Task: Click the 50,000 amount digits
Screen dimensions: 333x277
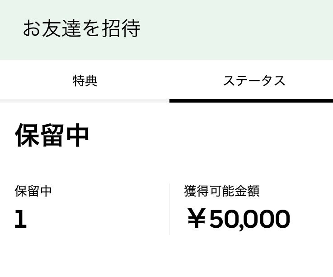Action: click(x=249, y=220)
